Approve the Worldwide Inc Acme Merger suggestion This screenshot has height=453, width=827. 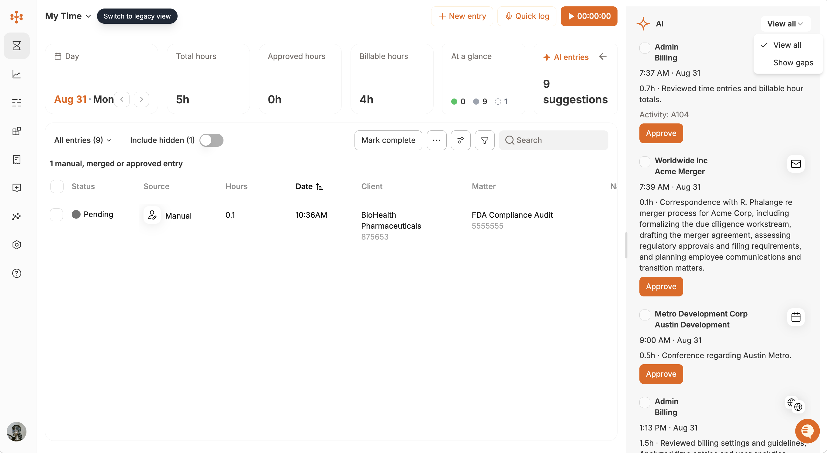point(661,286)
